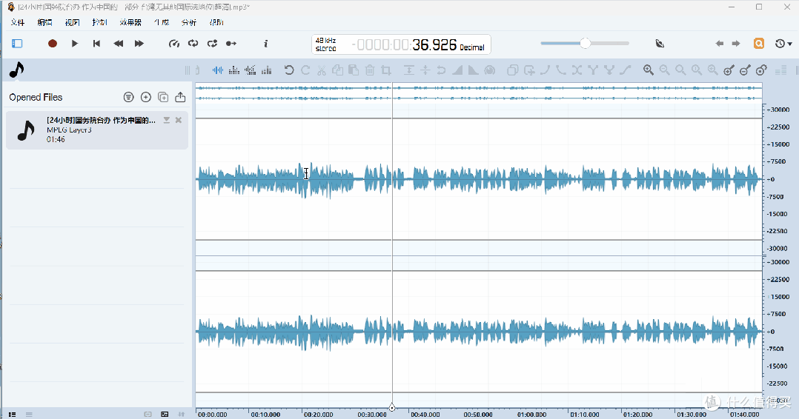The image size is (799, 419).
Task: Click the time display showing 36.926
Action: 404,45
